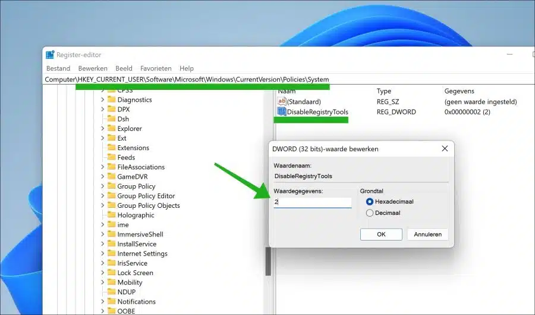Click the REG_SZ type cell
The height and width of the screenshot is (315, 535).
click(x=388, y=101)
